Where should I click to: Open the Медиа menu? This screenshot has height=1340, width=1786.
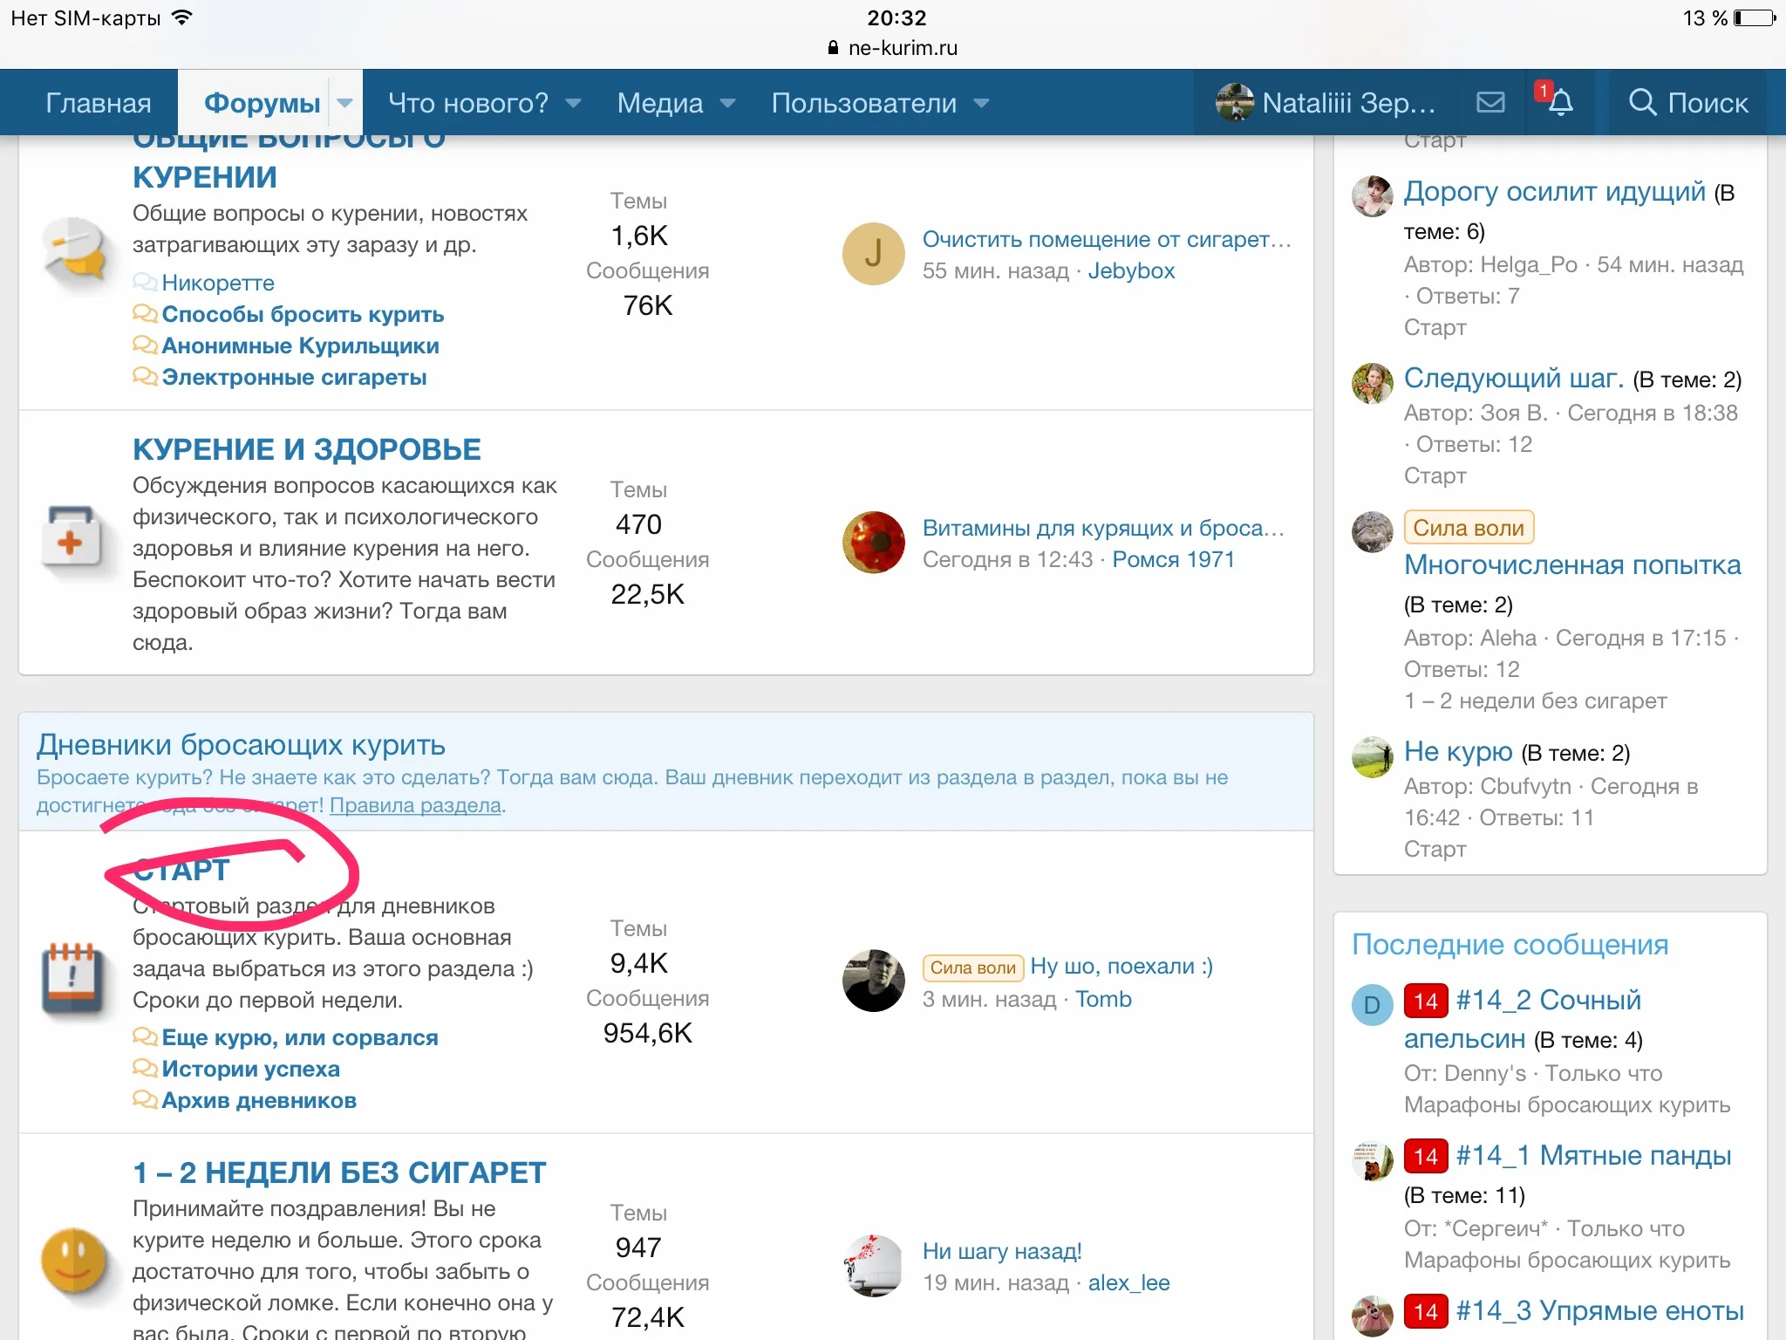tap(660, 103)
